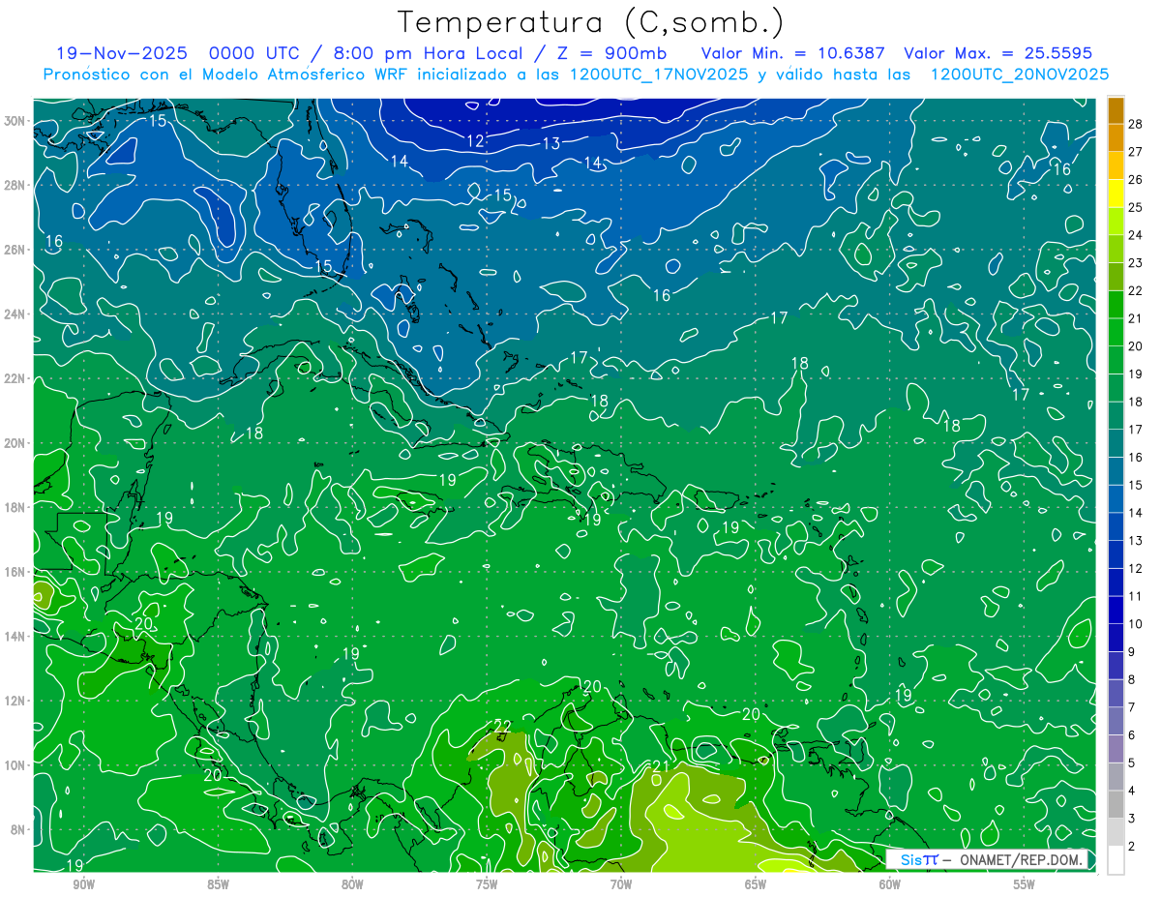Pick the yellow swatch between 25 and 26
The width and height of the screenshot is (1161, 897).
point(1116,193)
